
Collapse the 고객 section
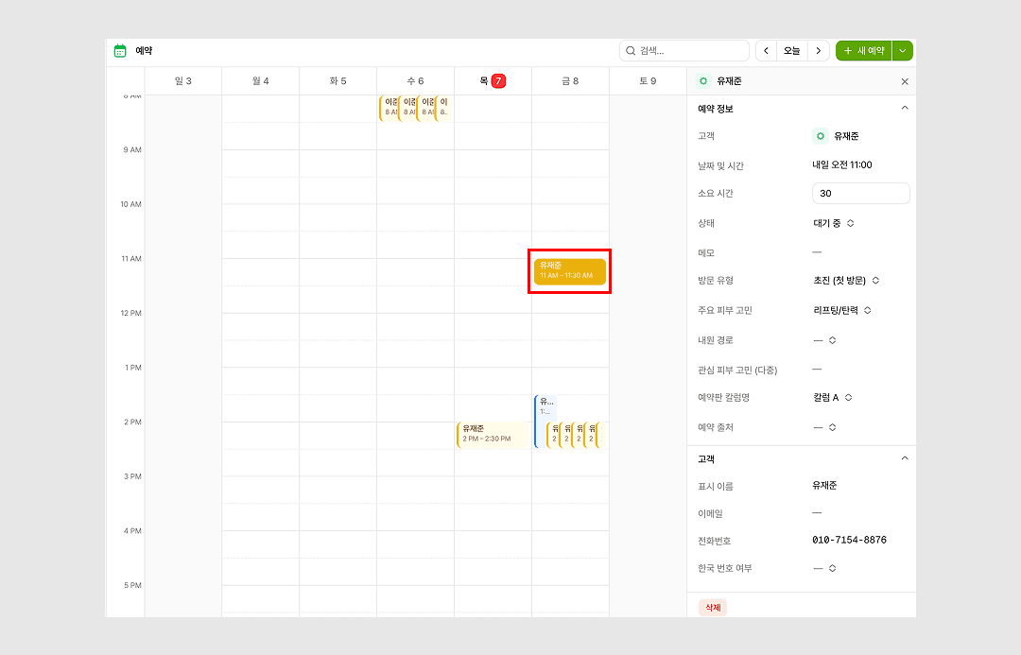click(905, 458)
